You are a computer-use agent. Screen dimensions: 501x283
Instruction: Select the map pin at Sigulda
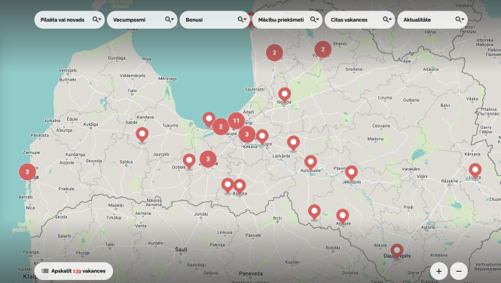point(284,96)
